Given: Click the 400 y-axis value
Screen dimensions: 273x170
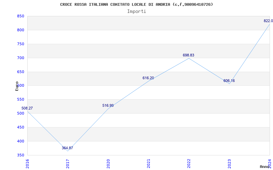Looking at the screenshot, I should (x=20, y=141).
